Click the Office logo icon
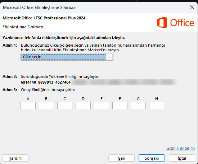The image size is (198, 164). tap(162, 22)
